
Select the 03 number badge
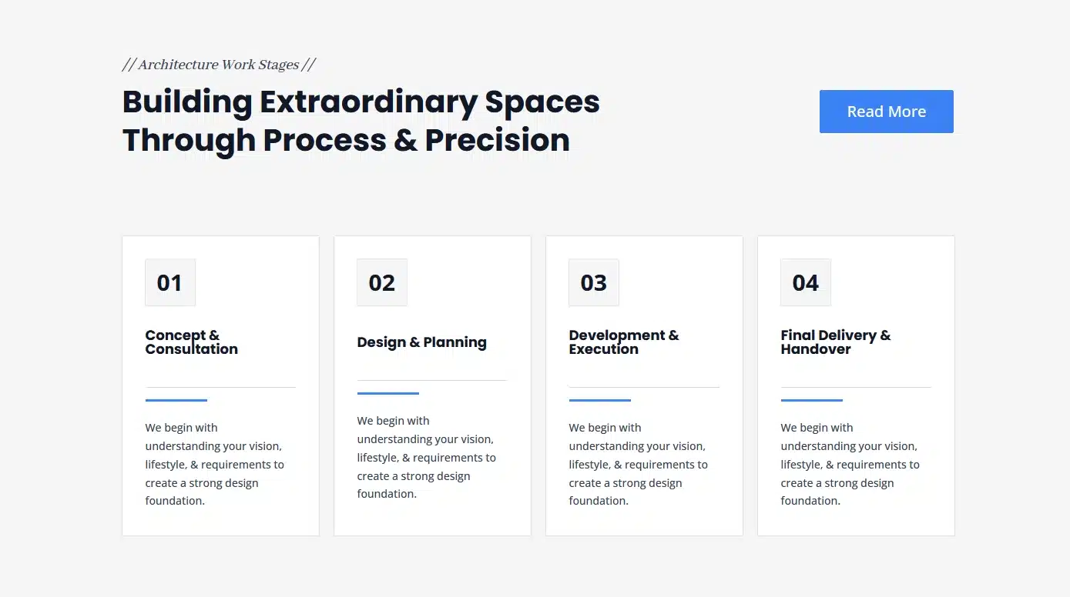[x=594, y=282]
